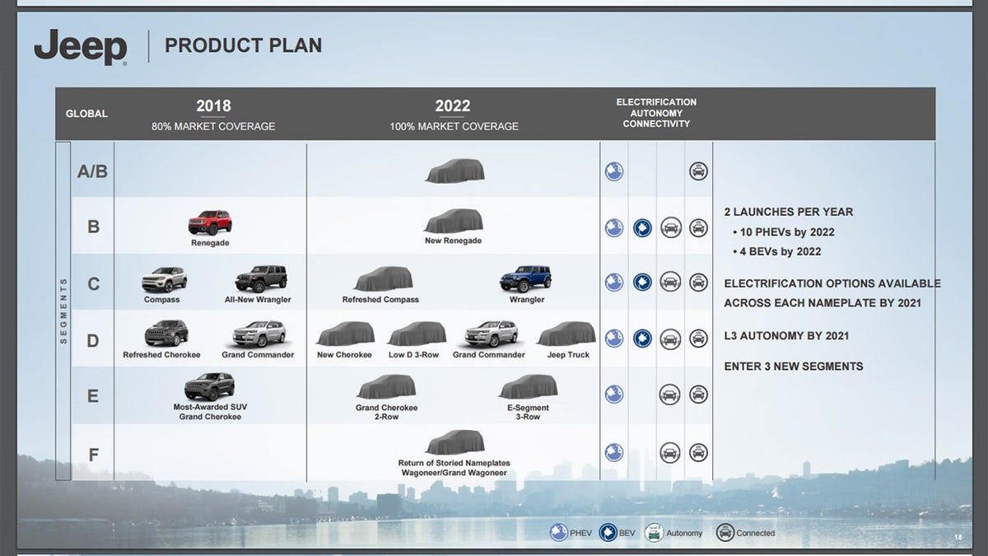988x556 pixels.
Task: Select the Connected icon in the D segment row
Action: tap(698, 339)
